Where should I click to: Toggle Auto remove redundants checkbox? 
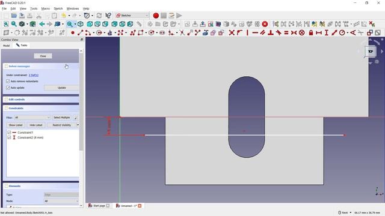[x=8, y=81]
